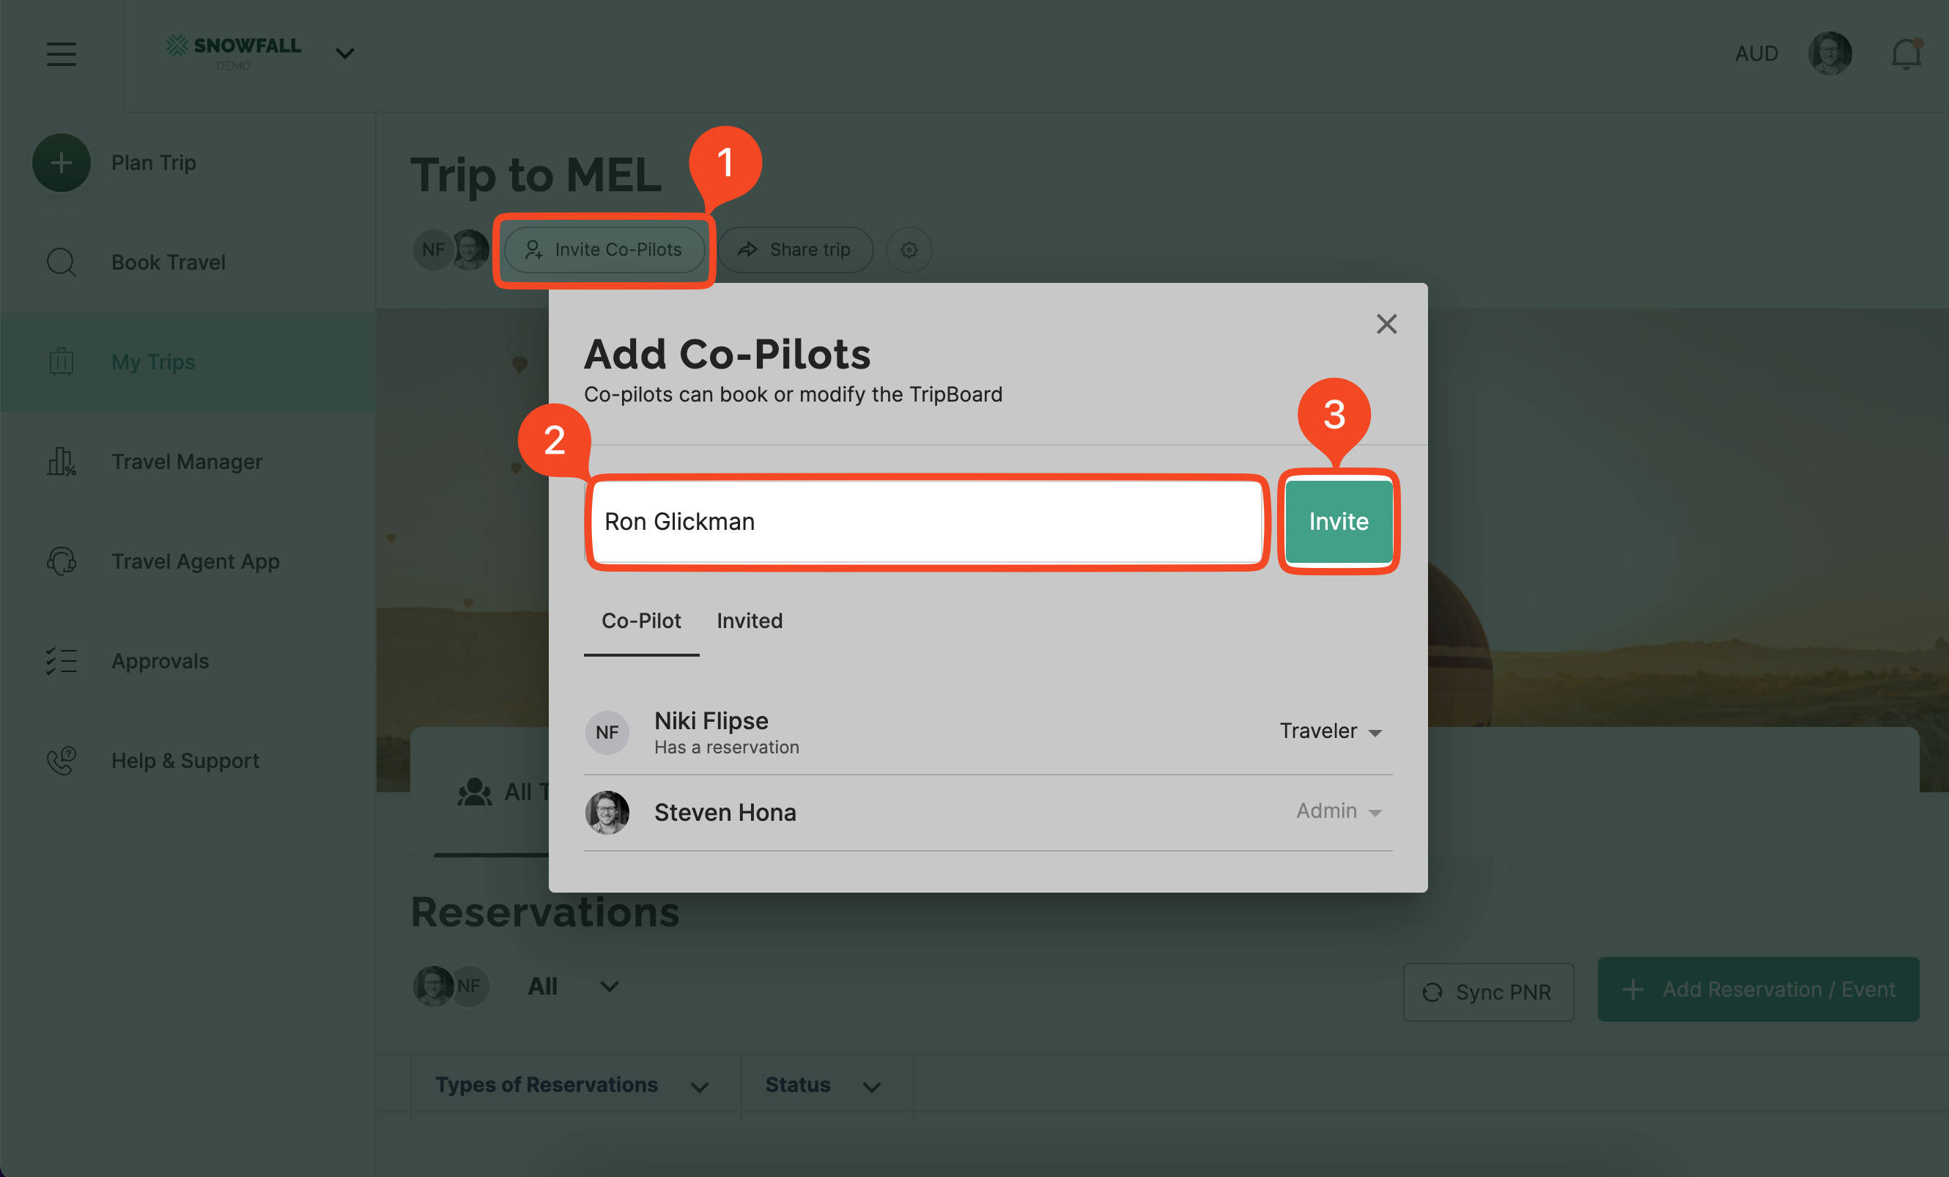Change the AUD currency setting
Viewport: 1949px width, 1177px height.
point(1756,53)
